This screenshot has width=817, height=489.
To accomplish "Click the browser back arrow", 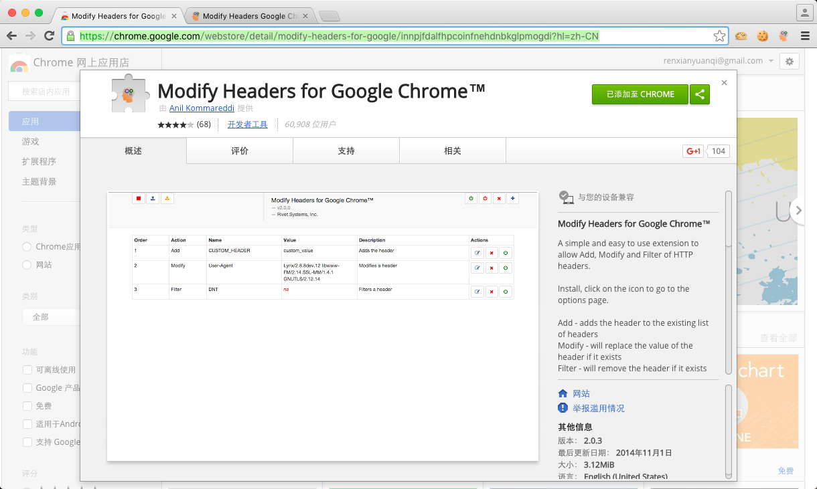I will (12, 36).
